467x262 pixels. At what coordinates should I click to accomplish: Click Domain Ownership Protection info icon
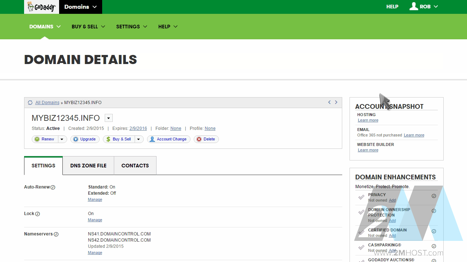pyautogui.click(x=434, y=211)
